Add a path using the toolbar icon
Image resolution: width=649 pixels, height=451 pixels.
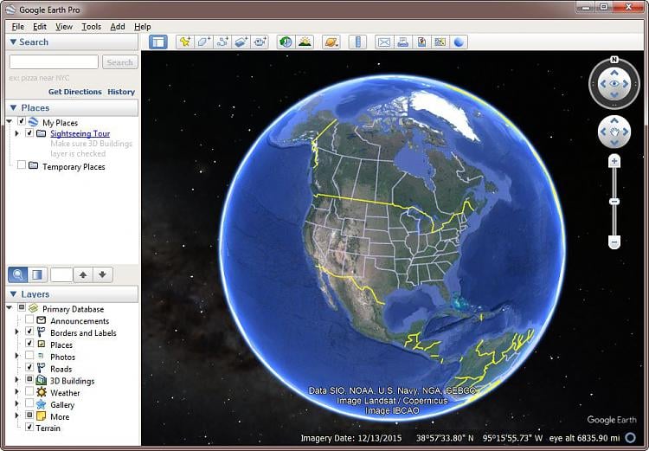pyautogui.click(x=222, y=42)
